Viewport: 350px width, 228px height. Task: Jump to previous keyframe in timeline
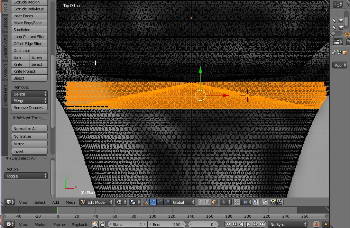pos(234,224)
